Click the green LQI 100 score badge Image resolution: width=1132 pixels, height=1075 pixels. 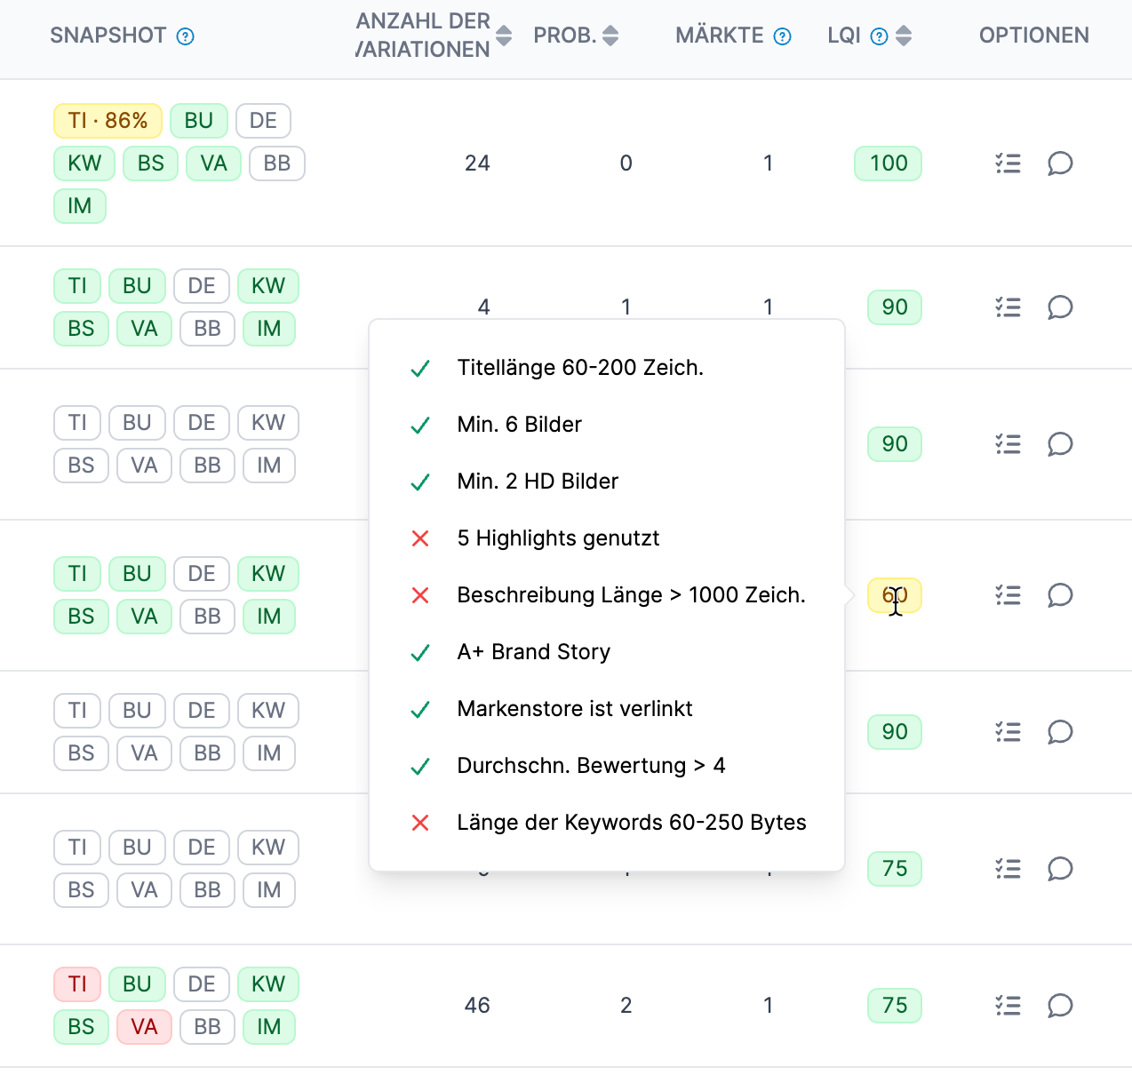coord(888,163)
